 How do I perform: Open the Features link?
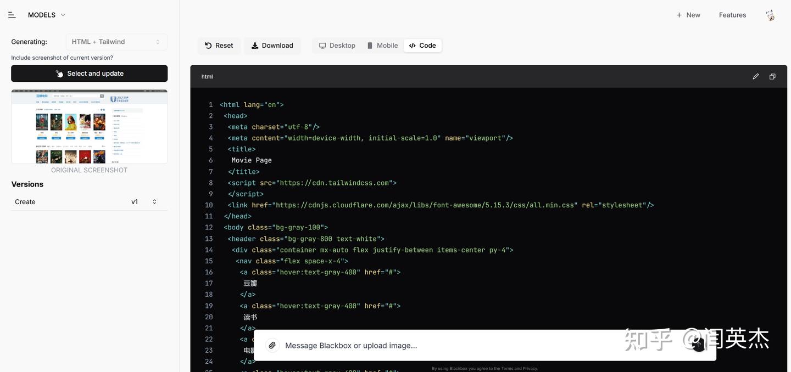point(732,15)
